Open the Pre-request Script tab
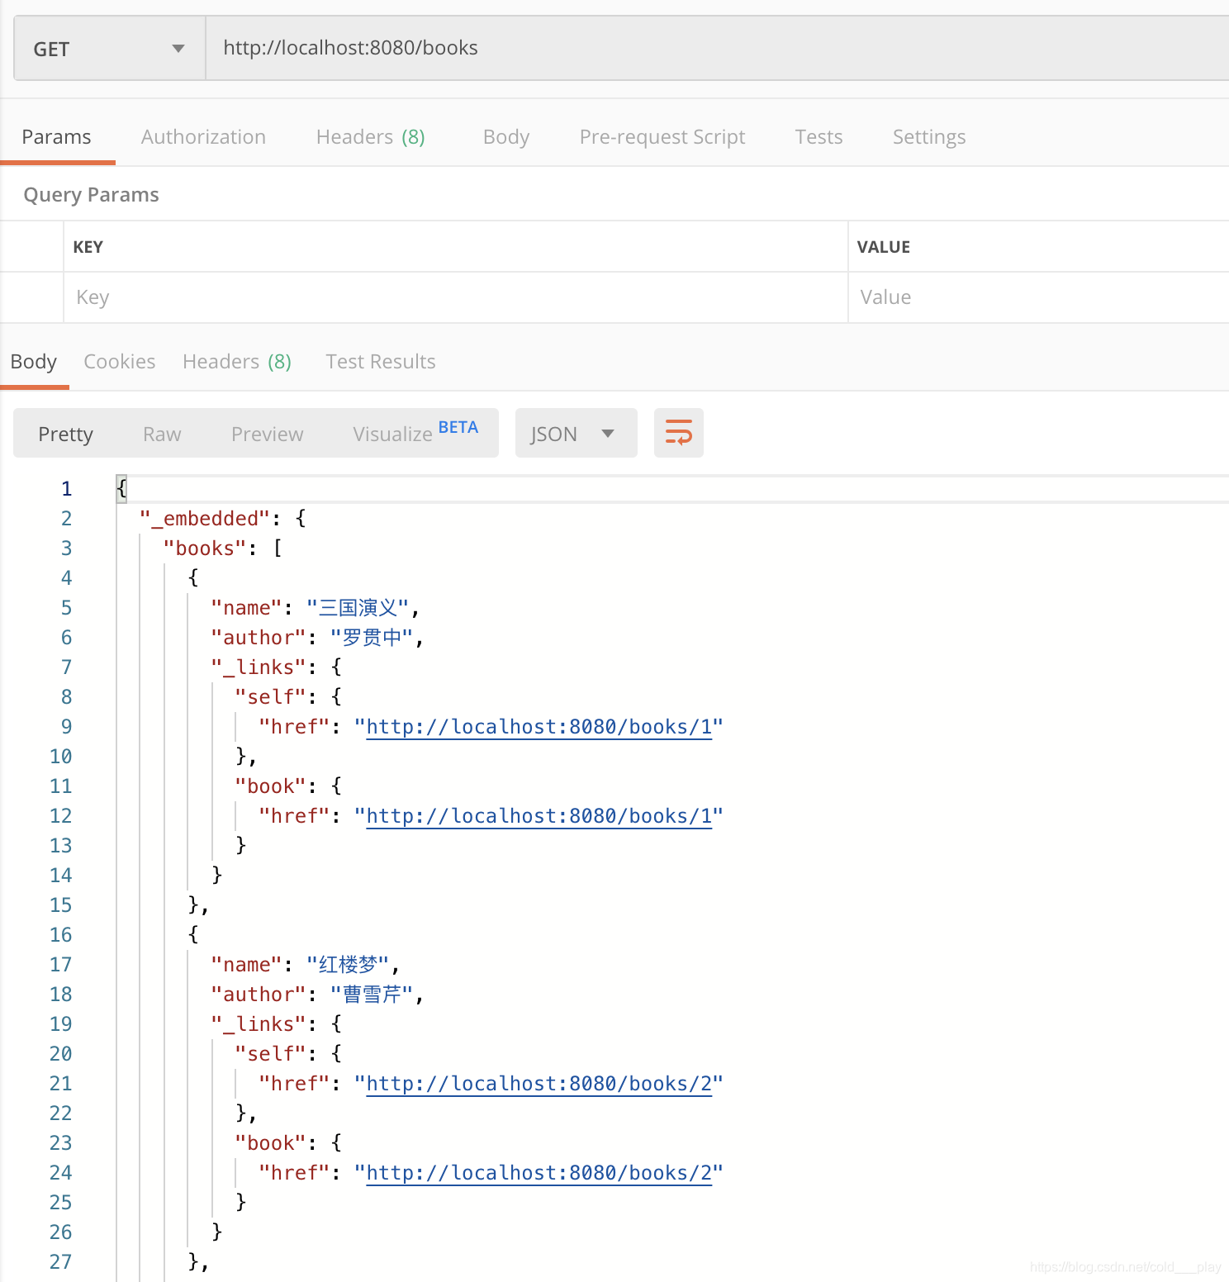 pos(662,137)
